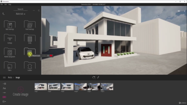
Task: Collapse the left library panel arrow
Action: tap(39, 10)
